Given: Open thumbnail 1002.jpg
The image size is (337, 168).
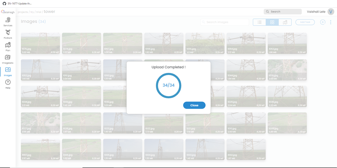Looking at the screenshot, I should [246, 150].
